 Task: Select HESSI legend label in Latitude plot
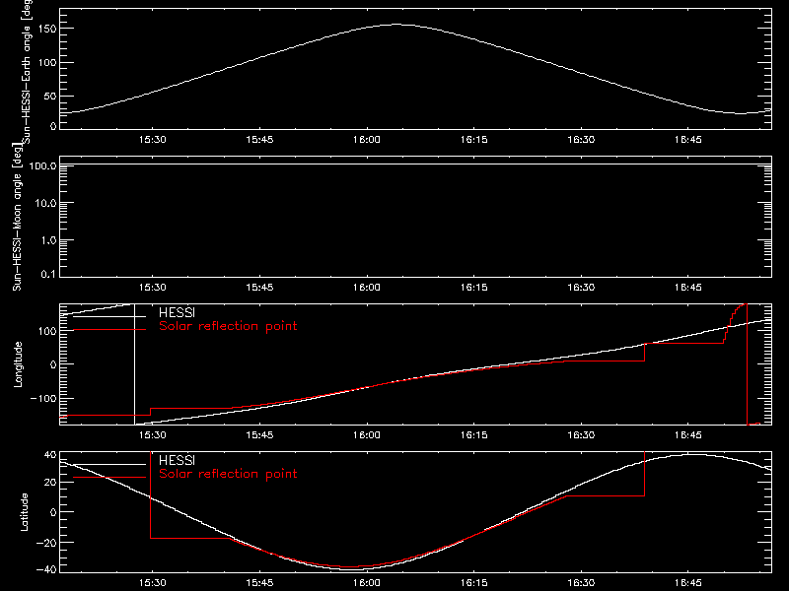pyautogui.click(x=177, y=460)
